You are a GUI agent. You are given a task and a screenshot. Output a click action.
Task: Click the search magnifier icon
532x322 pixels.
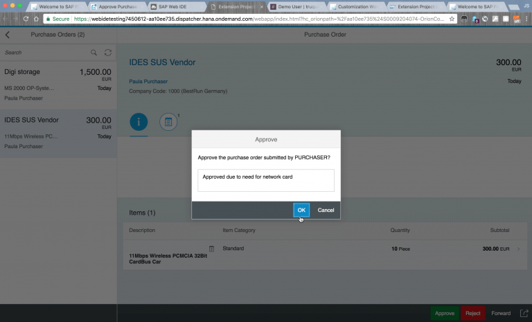point(94,53)
